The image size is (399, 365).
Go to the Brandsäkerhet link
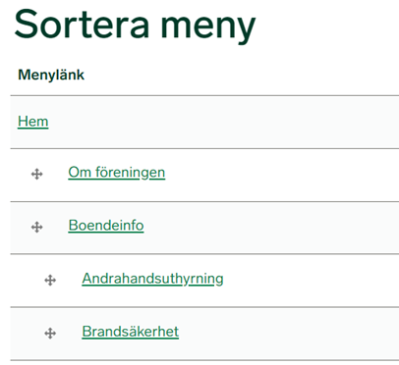point(131,332)
